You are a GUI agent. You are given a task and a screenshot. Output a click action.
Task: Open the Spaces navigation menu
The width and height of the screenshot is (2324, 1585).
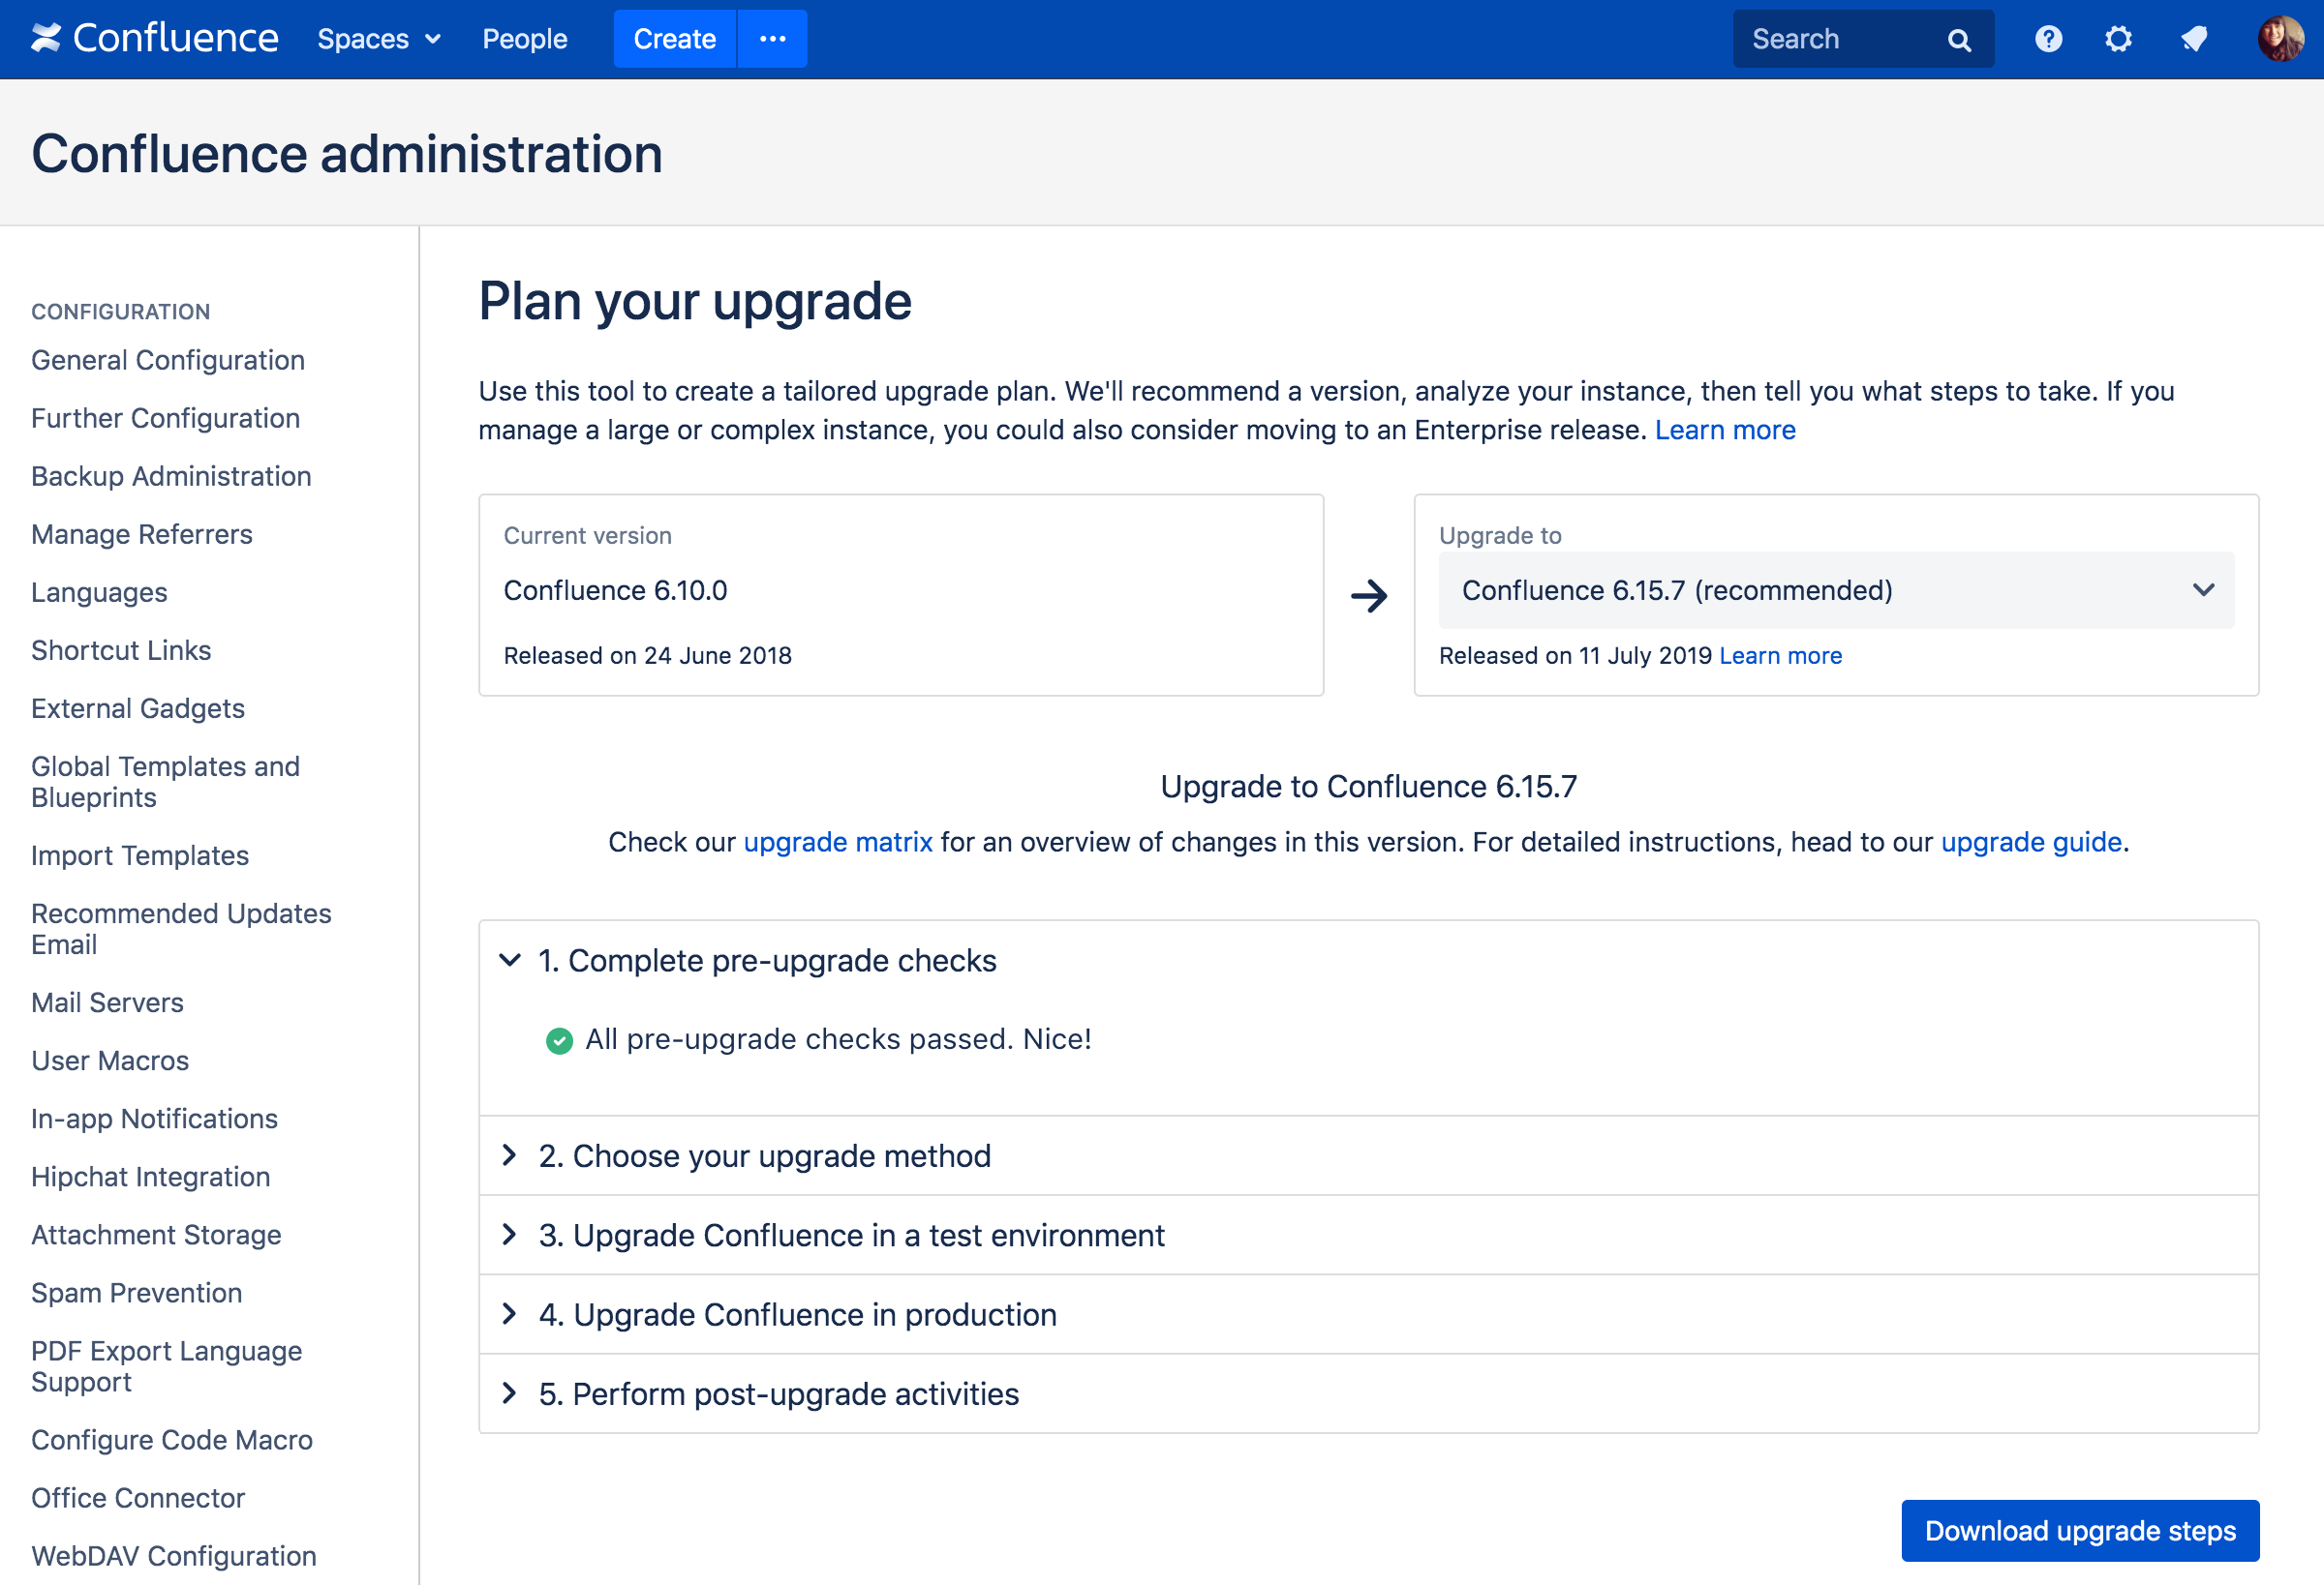pos(378,39)
